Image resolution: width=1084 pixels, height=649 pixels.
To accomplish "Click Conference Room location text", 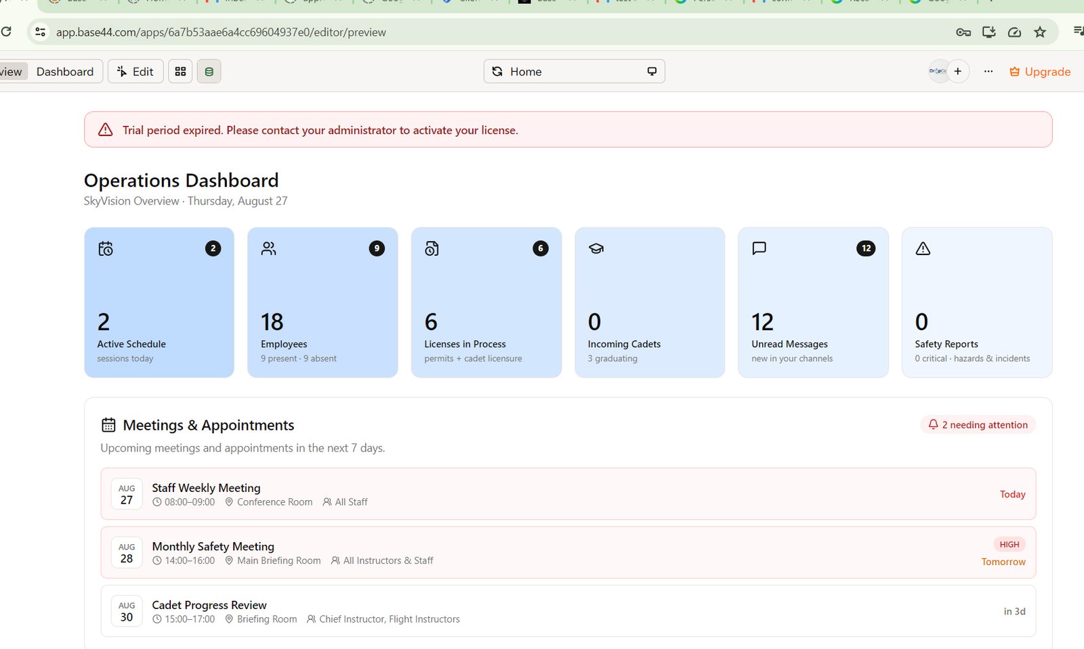I will point(274,502).
